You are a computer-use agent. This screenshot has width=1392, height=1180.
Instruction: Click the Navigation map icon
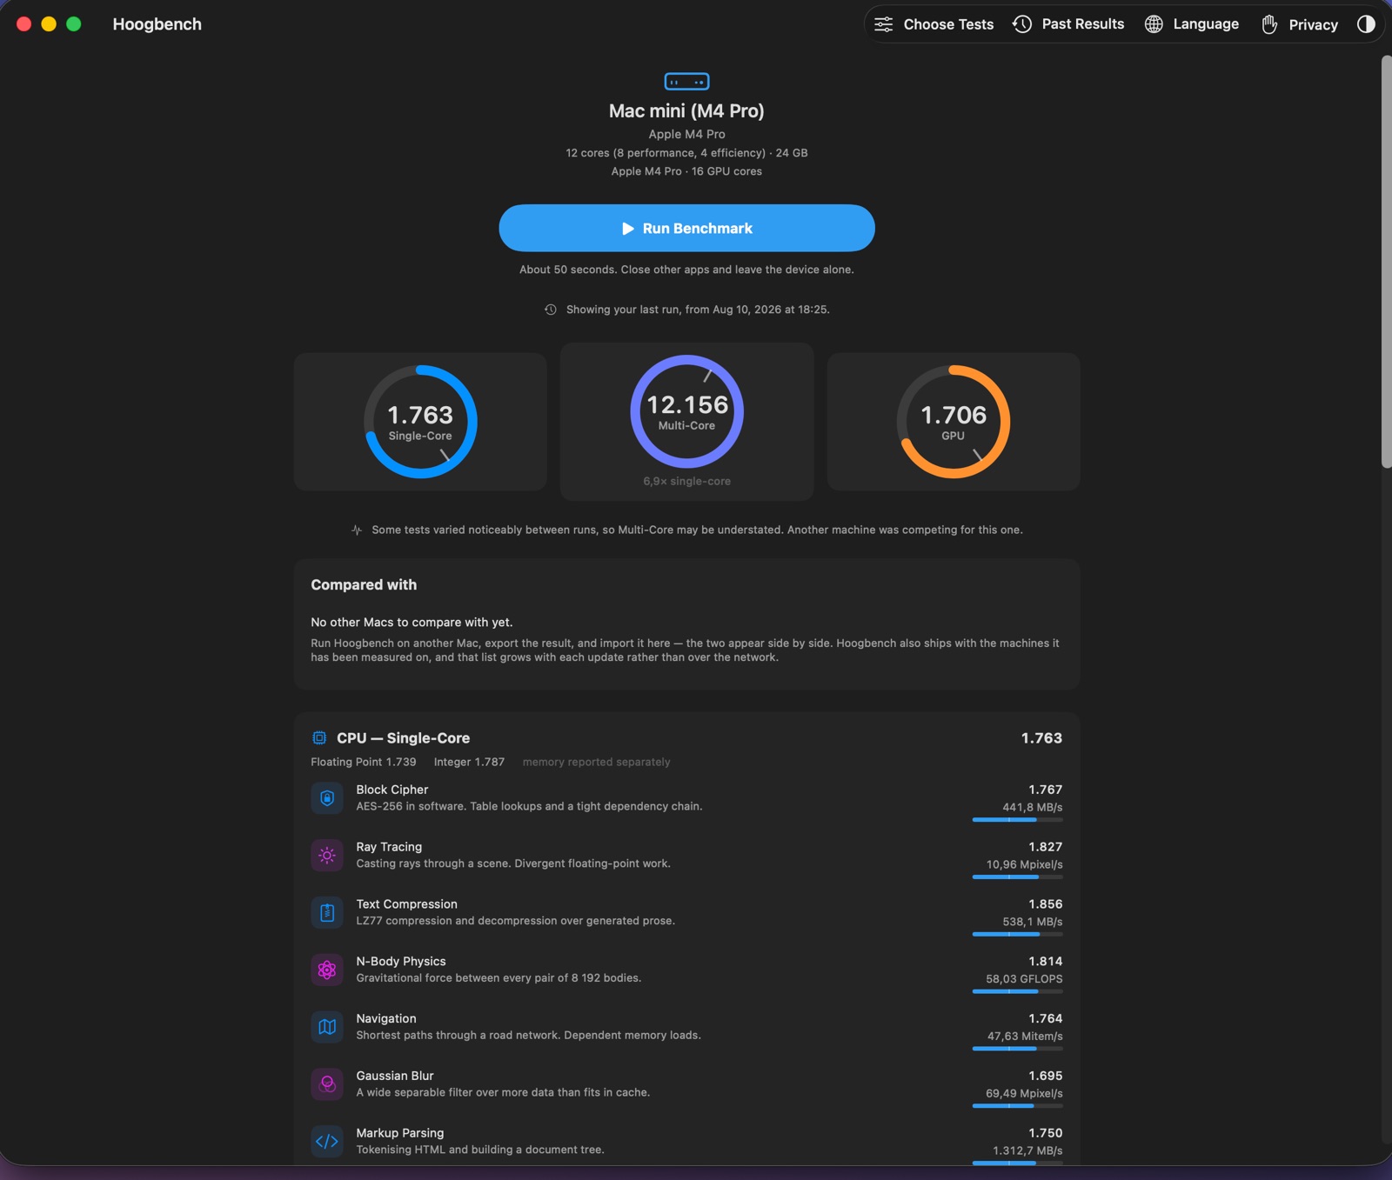[327, 1027]
